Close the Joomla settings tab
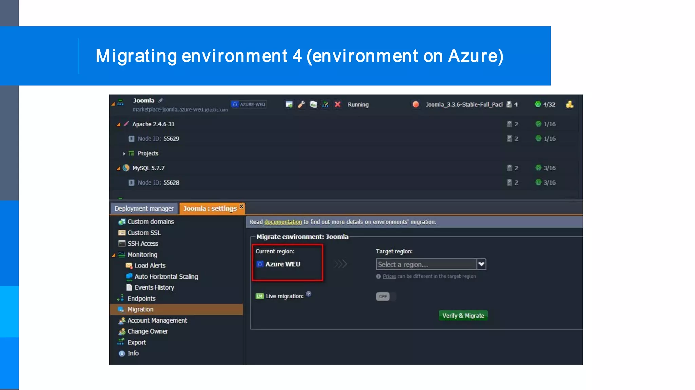The width and height of the screenshot is (695, 390). pyautogui.click(x=242, y=206)
